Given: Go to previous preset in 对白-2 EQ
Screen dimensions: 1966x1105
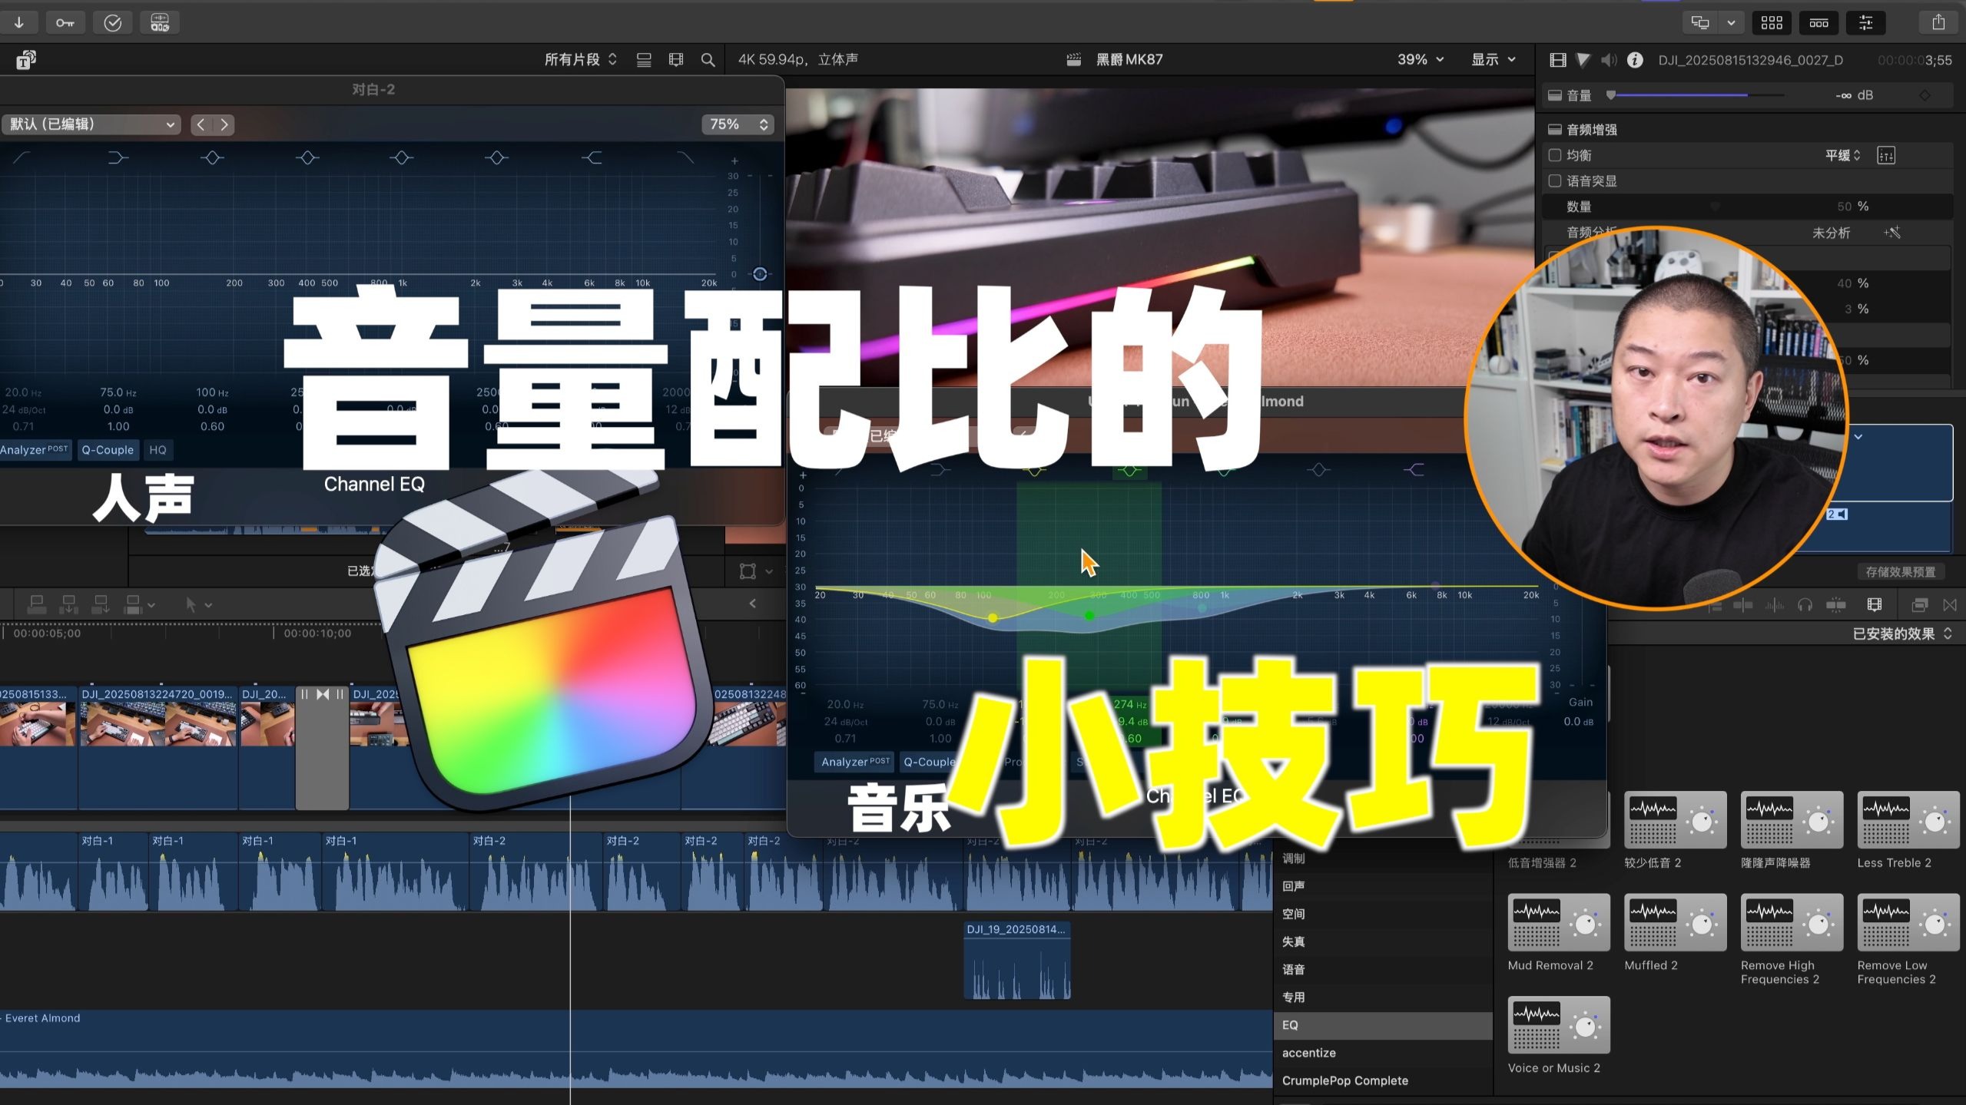Looking at the screenshot, I should pyautogui.click(x=201, y=124).
